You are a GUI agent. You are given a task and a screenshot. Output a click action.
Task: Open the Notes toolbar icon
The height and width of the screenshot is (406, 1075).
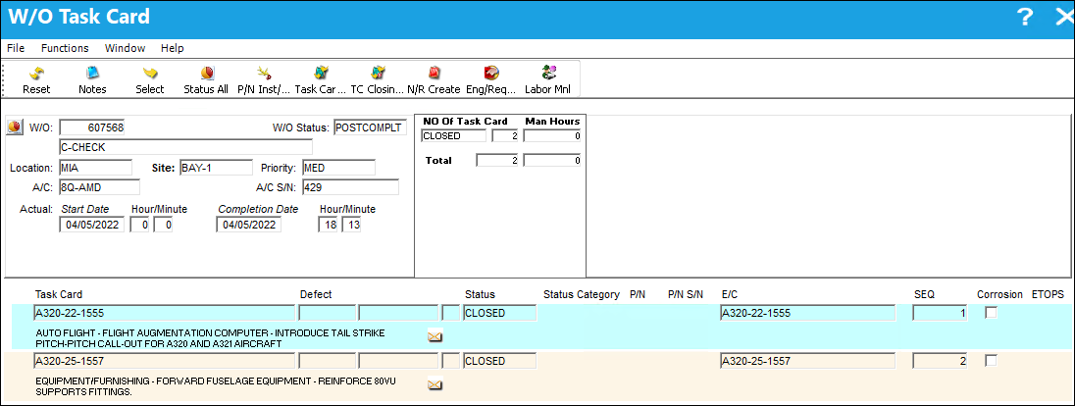click(x=92, y=73)
